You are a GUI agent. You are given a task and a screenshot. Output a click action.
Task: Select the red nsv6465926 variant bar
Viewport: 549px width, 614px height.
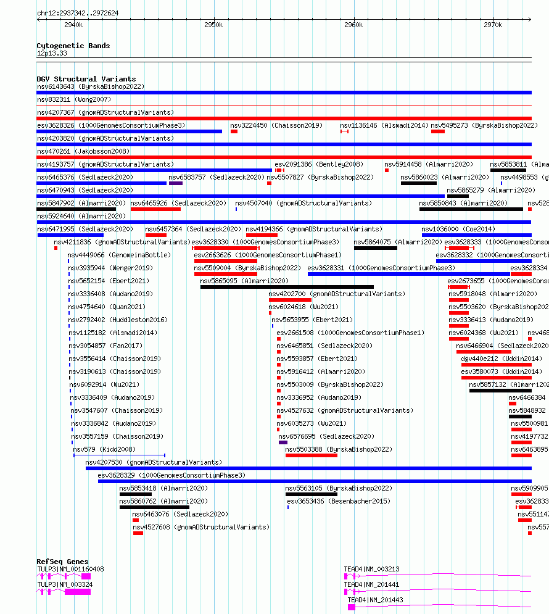[x=155, y=209]
